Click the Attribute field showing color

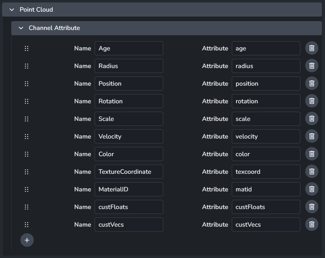click(266, 154)
